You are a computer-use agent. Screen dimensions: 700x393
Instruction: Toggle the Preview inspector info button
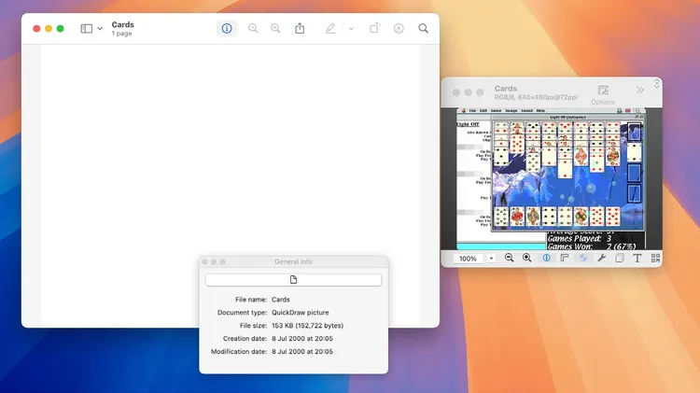point(227,29)
